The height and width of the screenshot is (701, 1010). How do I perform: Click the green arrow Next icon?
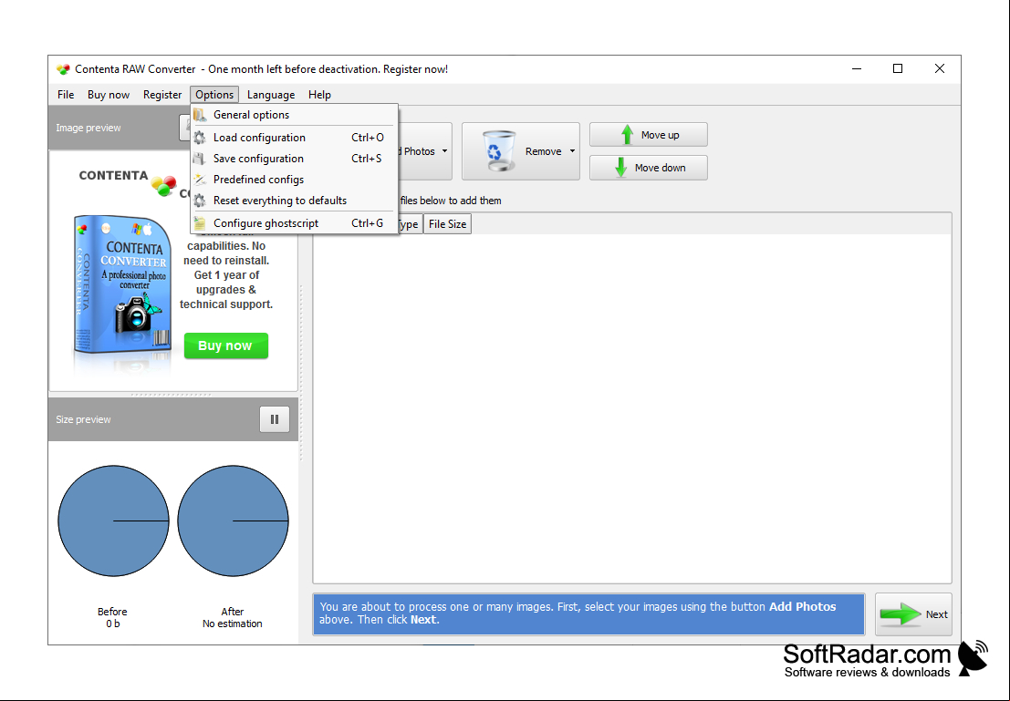[x=901, y=614]
